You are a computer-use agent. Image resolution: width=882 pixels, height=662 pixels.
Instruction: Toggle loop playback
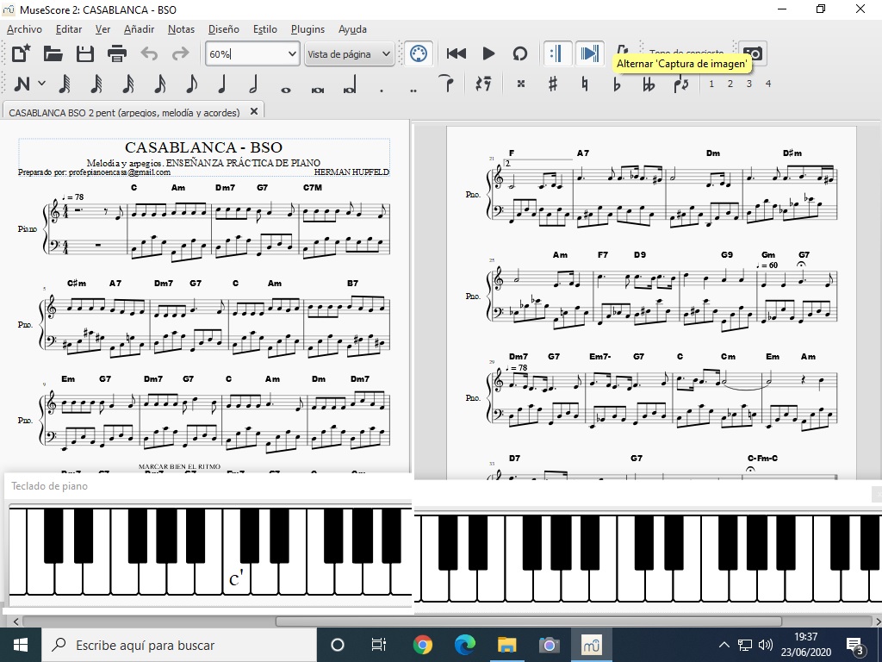[x=519, y=54]
